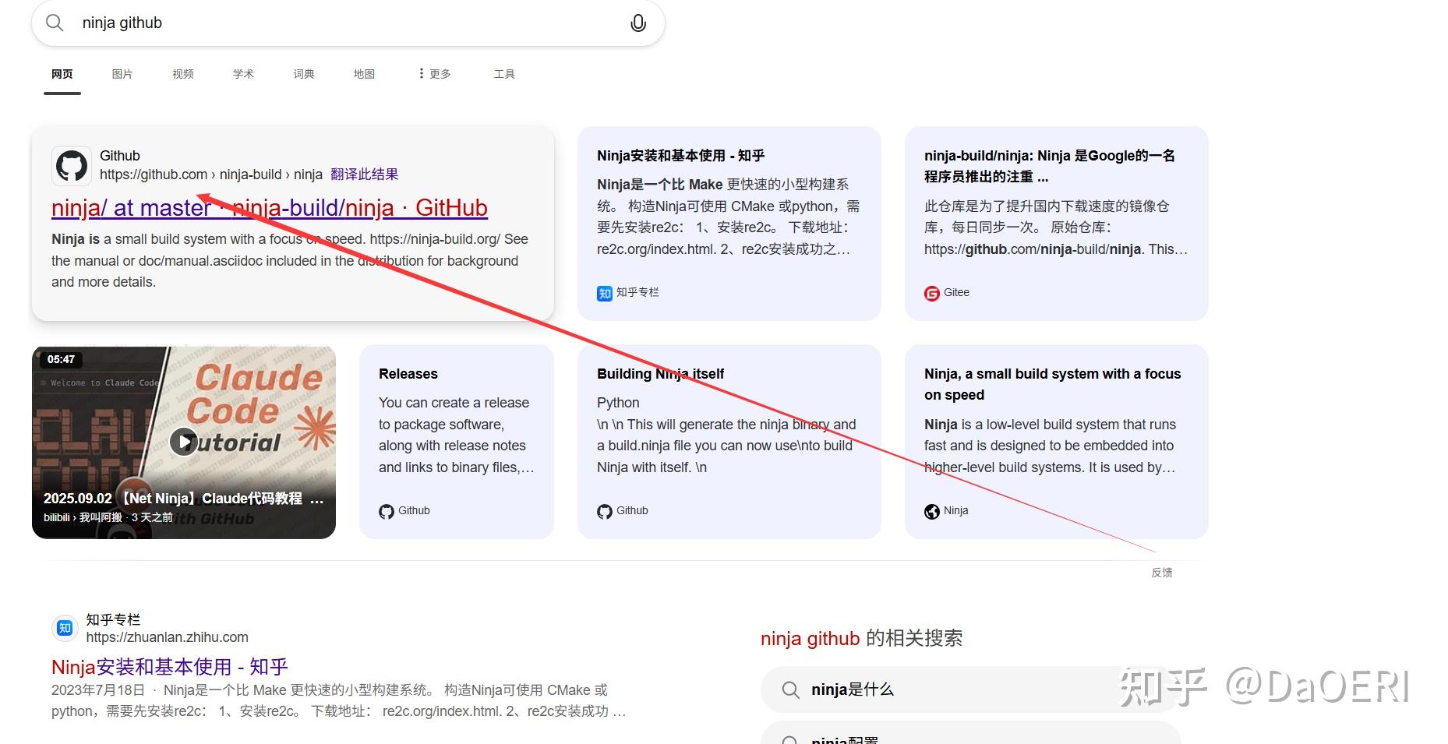Click the magnifier icon beside ninja是什么
The image size is (1448, 744).
[790, 689]
